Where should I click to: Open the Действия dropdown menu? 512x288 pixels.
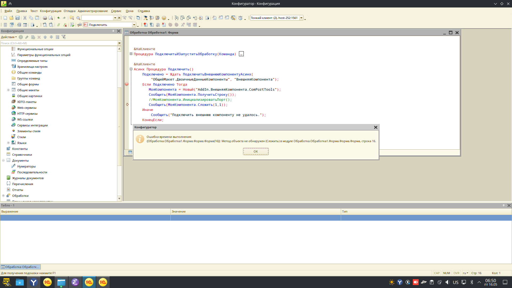[x=9, y=37]
